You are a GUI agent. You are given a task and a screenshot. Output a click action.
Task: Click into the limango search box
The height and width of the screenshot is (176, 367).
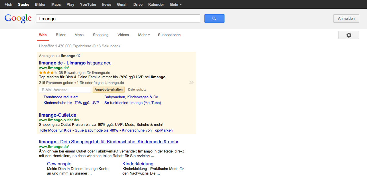point(118,19)
